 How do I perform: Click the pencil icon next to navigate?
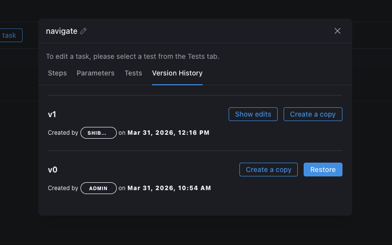(83, 31)
